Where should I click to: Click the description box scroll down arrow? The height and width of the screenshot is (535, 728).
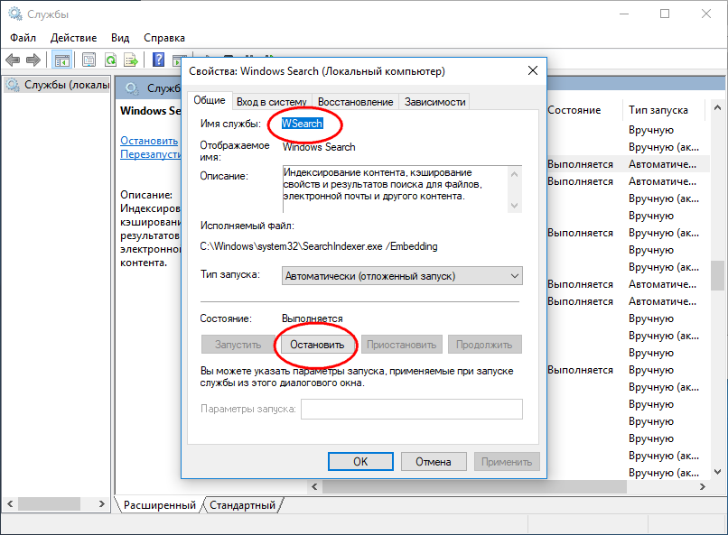pos(514,205)
